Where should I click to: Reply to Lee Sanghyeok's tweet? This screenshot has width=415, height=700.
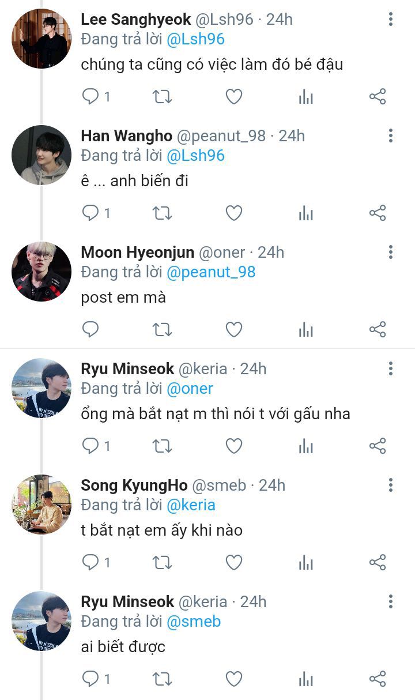(91, 96)
